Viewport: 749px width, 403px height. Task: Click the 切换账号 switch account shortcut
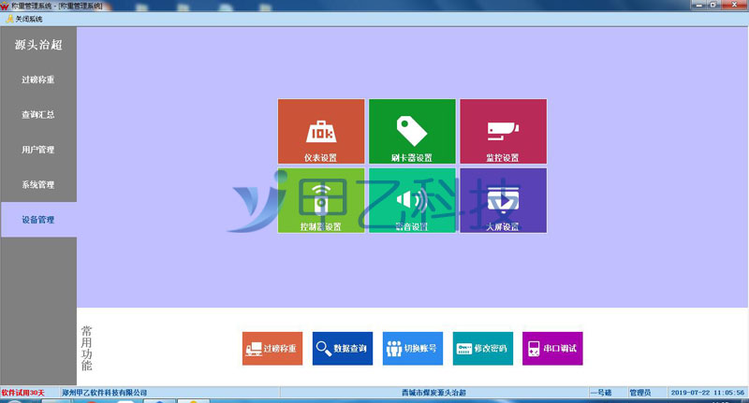(x=412, y=349)
